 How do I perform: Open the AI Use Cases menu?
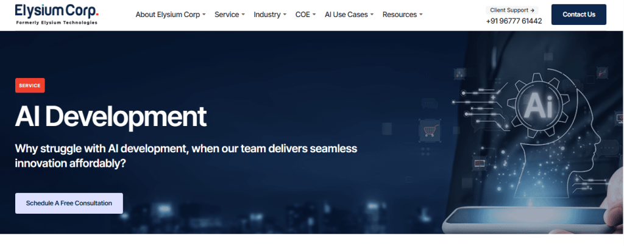(349, 15)
